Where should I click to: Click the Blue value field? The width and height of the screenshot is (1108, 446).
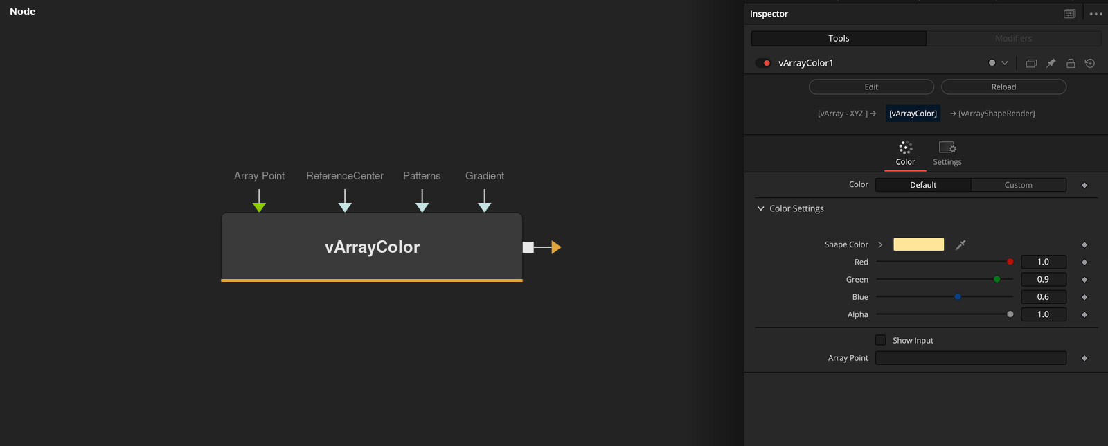point(1043,296)
